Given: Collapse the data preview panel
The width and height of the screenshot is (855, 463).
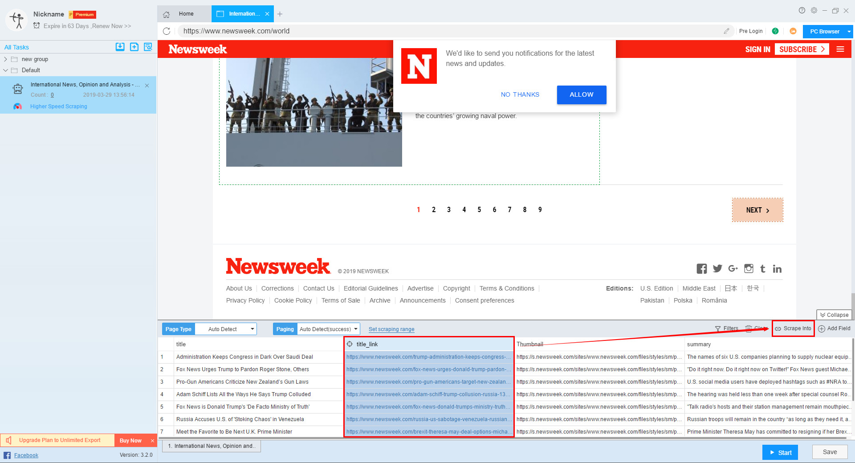Looking at the screenshot, I should [834, 315].
